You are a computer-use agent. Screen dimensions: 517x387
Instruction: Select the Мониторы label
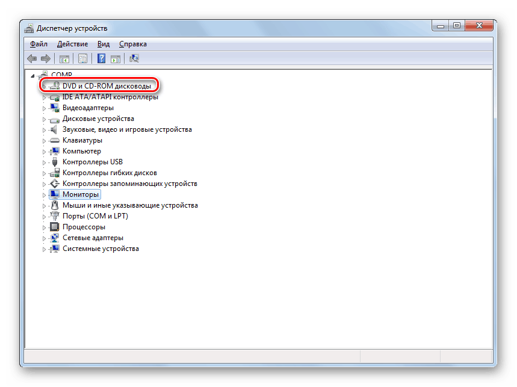coord(81,194)
